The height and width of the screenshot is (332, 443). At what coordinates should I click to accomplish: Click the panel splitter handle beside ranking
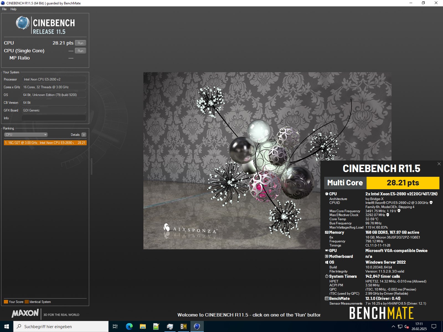(91, 166)
